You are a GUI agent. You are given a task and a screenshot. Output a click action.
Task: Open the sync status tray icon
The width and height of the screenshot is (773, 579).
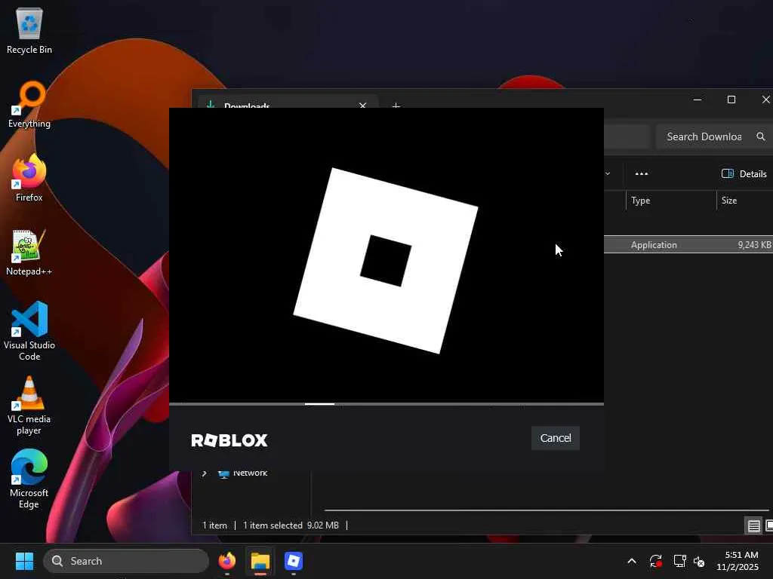point(656,561)
